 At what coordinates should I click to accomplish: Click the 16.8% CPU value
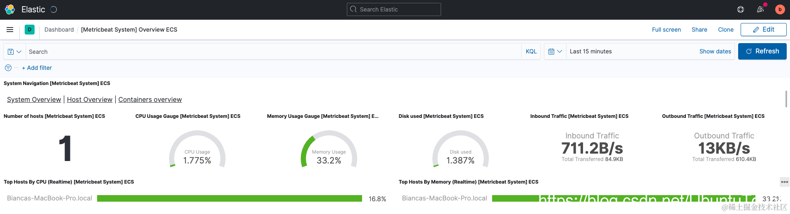coord(377,199)
